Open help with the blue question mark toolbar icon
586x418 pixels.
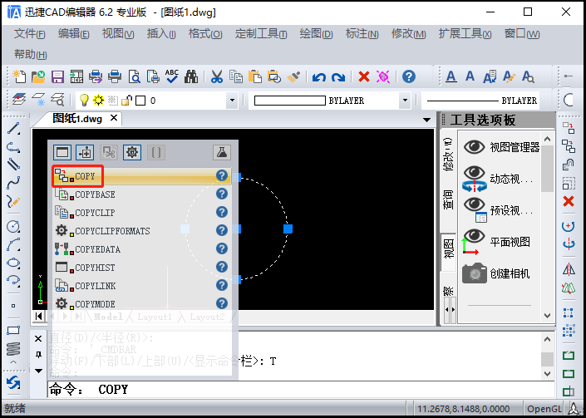click(409, 76)
